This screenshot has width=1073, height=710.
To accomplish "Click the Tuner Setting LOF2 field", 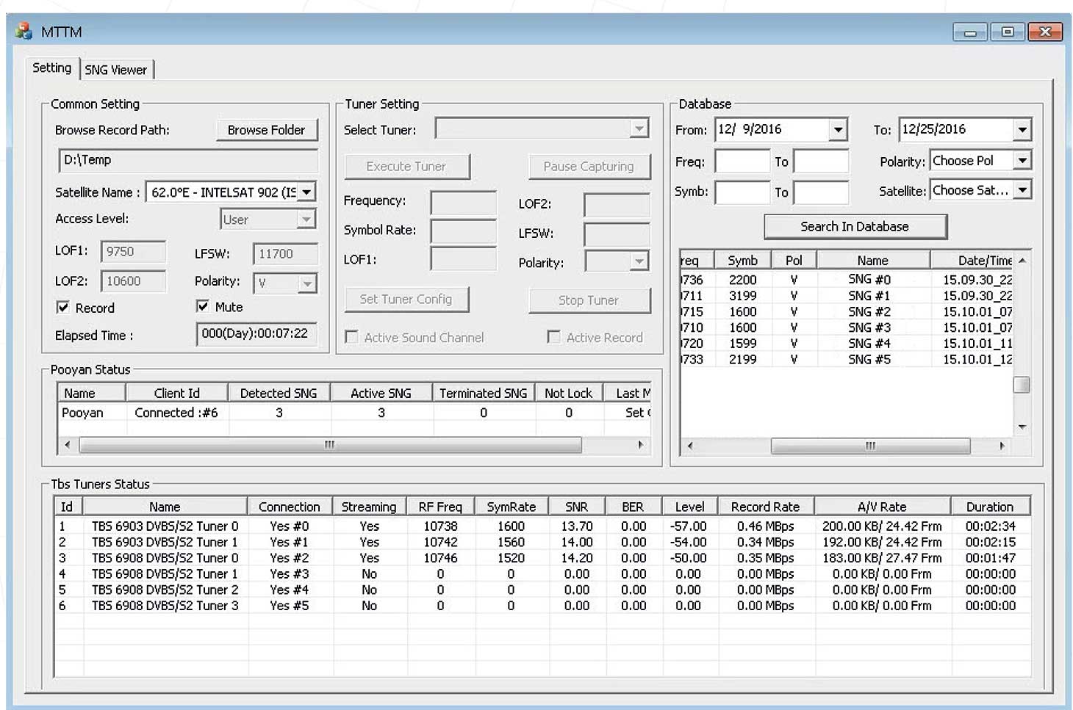I will pyautogui.click(x=617, y=204).
